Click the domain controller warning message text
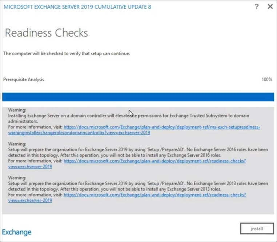 click(129, 118)
